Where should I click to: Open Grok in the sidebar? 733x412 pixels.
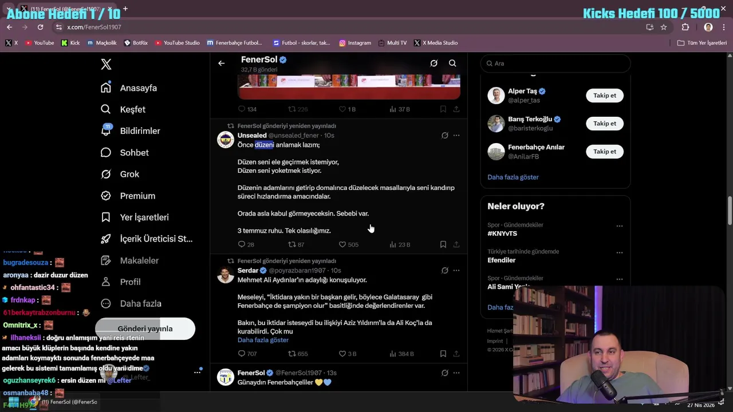120,174
